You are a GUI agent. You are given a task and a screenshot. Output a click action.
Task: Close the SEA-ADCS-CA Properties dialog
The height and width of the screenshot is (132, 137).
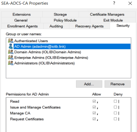[x=130, y=3]
